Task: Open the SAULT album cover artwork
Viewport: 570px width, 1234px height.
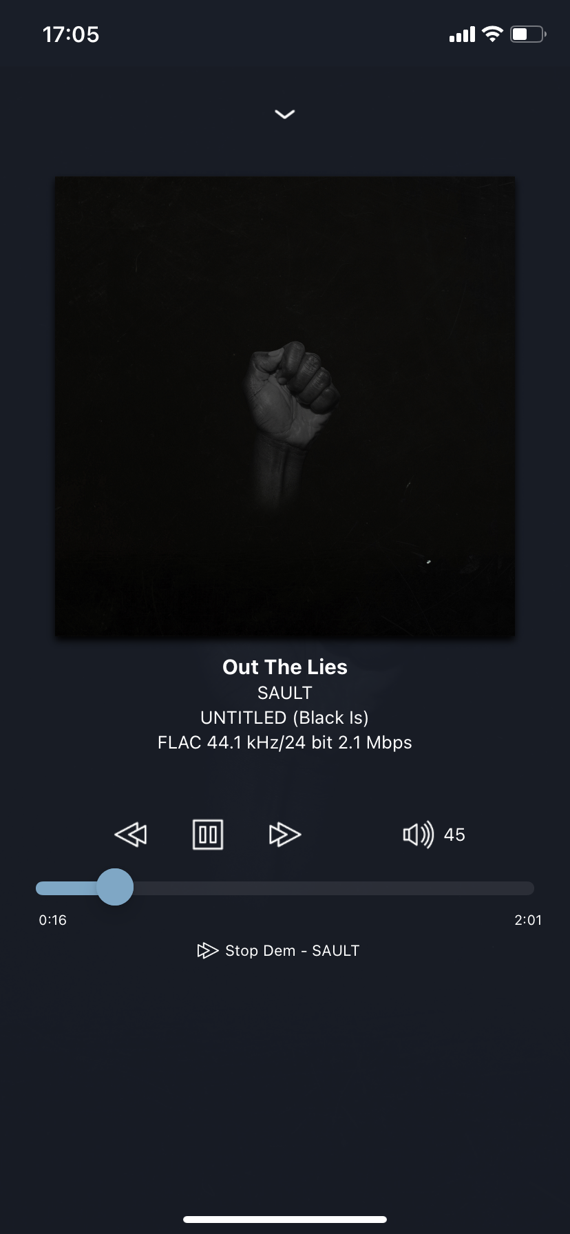Action: (285, 406)
